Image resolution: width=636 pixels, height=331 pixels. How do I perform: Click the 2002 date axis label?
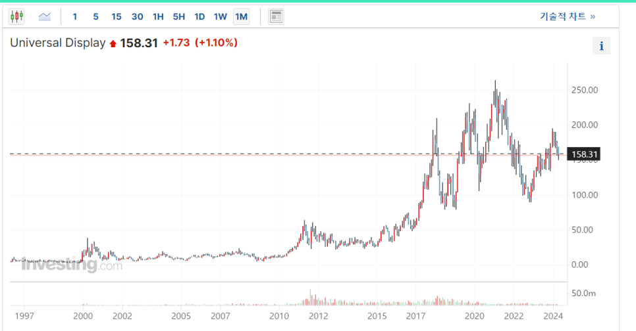click(x=122, y=316)
